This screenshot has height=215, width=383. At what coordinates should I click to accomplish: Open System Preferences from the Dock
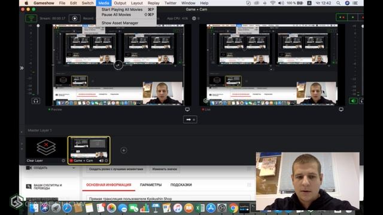pos(222,208)
